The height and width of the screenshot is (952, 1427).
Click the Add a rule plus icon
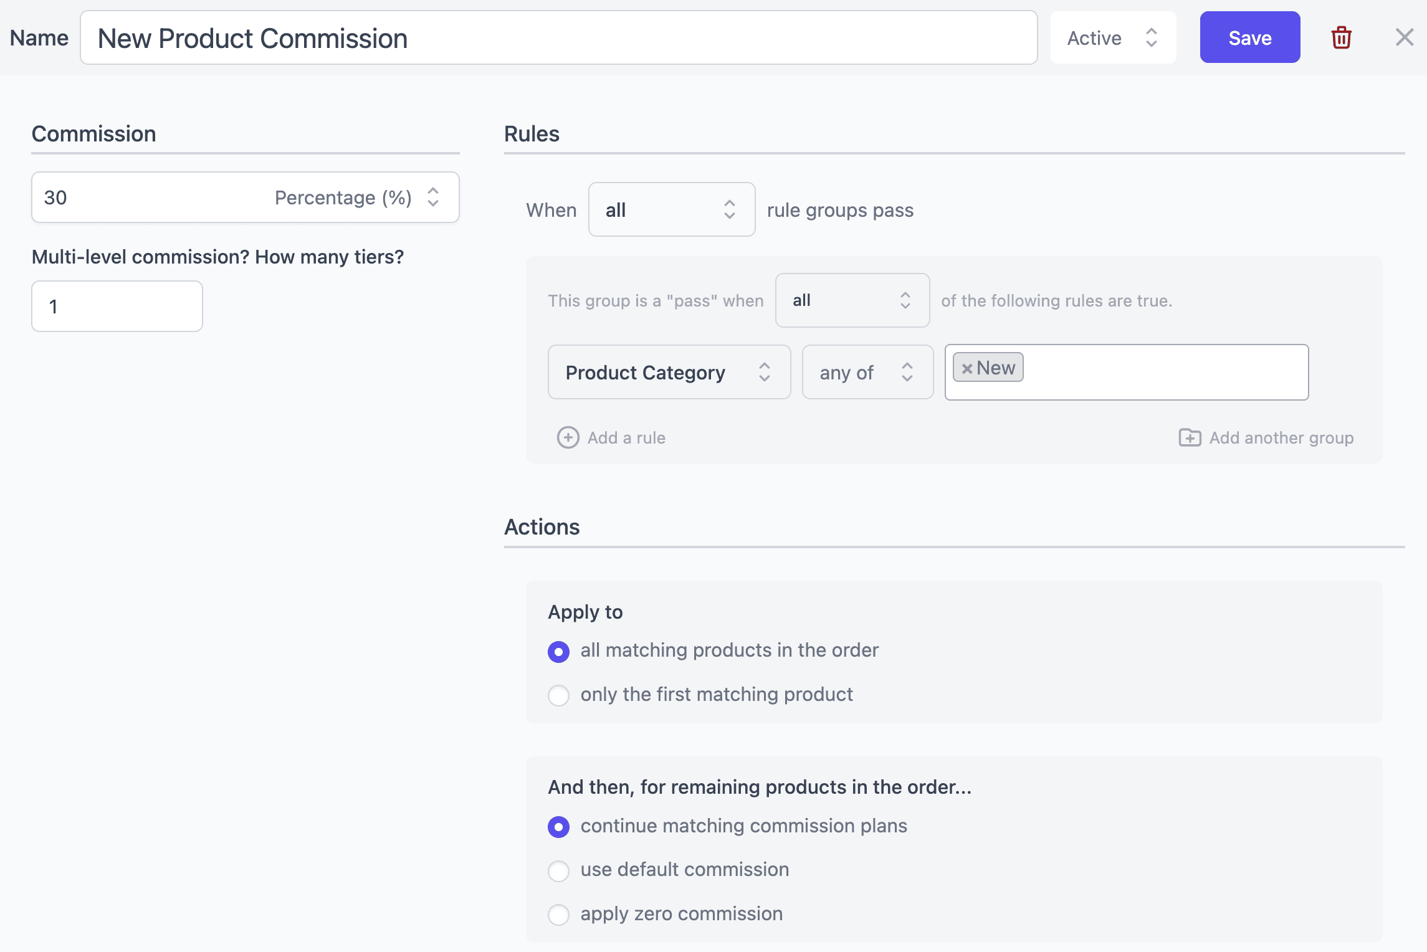(x=568, y=438)
